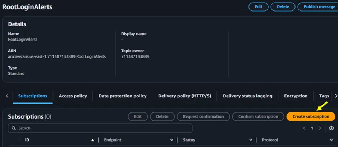Click the ID column header
338x147 pixels.
(27, 140)
